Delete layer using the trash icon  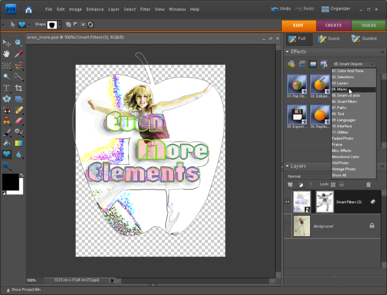(368, 184)
